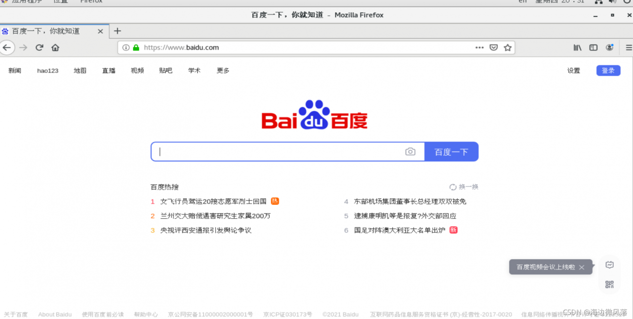Click the Baidu logo
The image size is (633, 319).
pos(315,115)
